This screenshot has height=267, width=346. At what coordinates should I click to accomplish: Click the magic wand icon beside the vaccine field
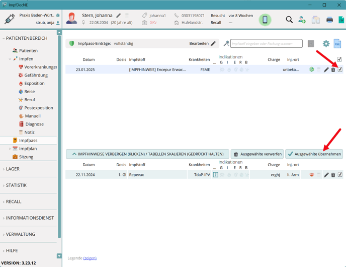[226, 43]
